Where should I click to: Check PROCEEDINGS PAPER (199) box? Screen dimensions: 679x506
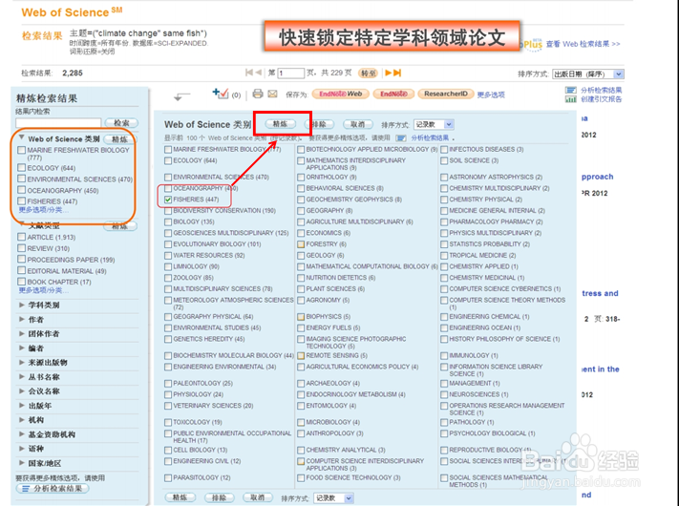pos(21,260)
